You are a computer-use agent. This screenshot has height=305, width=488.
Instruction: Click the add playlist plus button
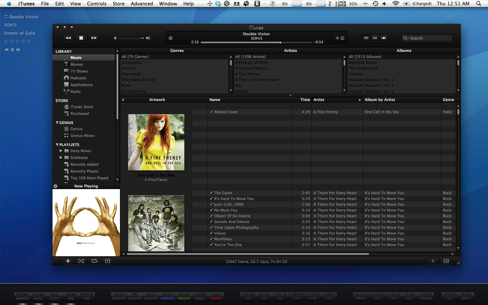coord(68,261)
